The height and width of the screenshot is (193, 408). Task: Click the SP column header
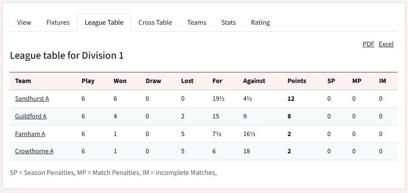(331, 81)
